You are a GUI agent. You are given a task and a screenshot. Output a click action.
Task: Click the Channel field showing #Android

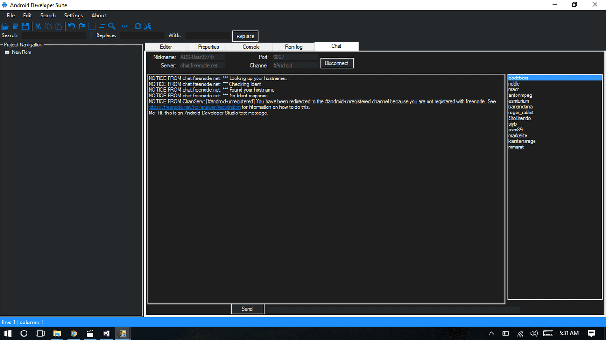tap(295, 66)
